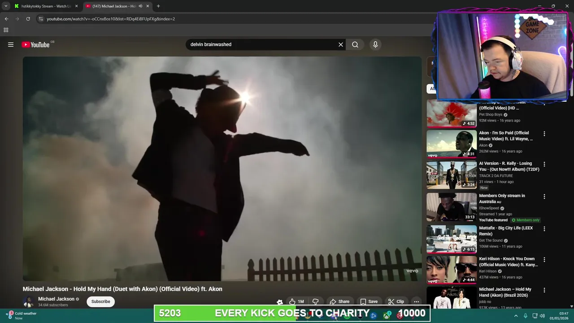The width and height of the screenshot is (574, 323).
Task: Open Xbox app icon on taskbar
Action: pyautogui.click(x=387, y=316)
